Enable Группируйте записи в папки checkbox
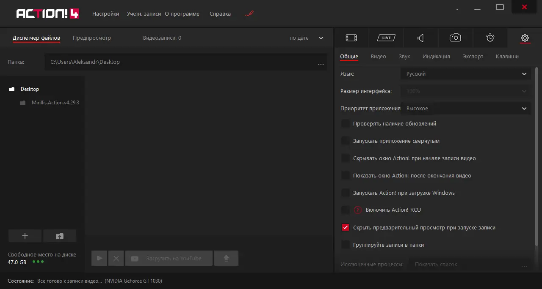The image size is (542, 289). coord(346,245)
